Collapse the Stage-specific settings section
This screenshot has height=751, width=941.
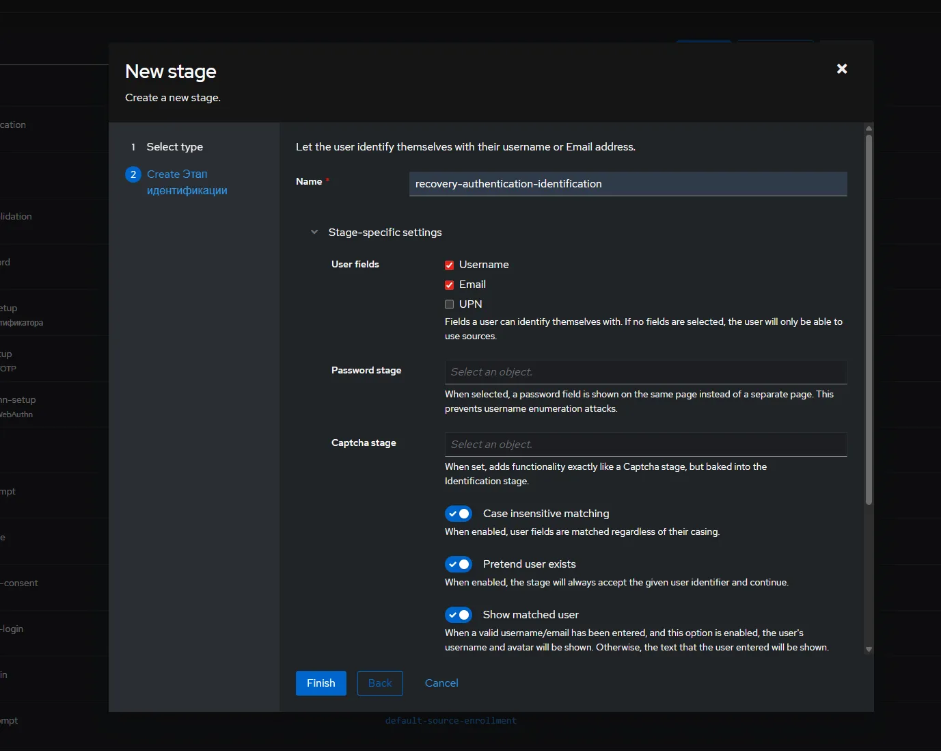pos(314,233)
